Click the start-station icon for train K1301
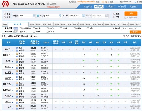The height and width of the screenshot is (111, 142). (17, 54)
